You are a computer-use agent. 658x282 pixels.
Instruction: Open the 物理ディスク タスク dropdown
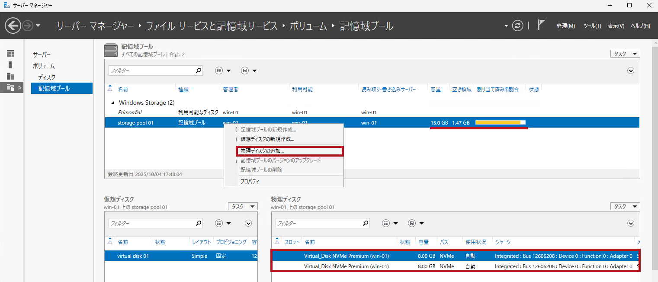[x=625, y=207]
